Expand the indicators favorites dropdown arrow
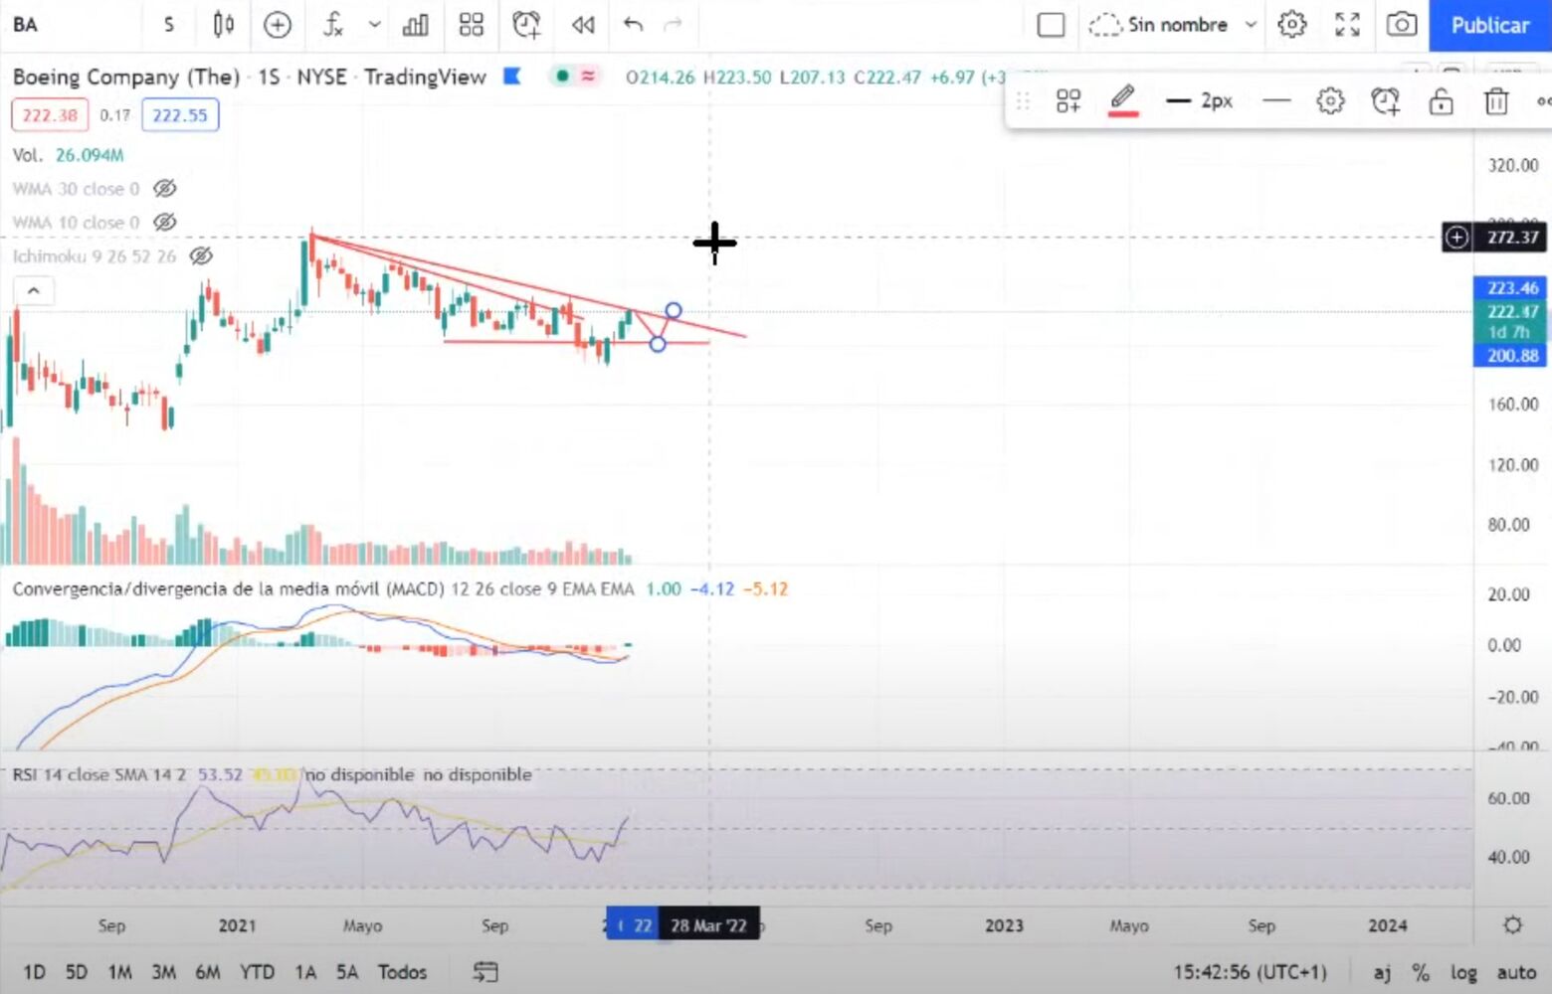The image size is (1552, 994). pos(374,25)
